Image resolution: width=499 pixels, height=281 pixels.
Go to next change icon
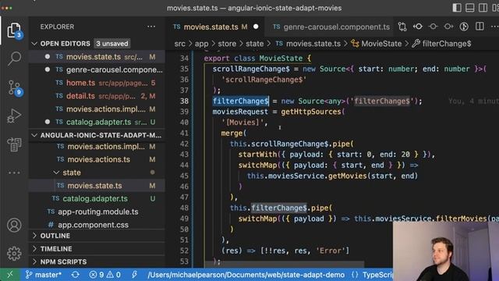(x=448, y=27)
